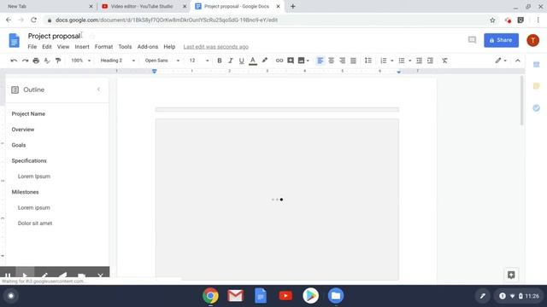547x307 pixels.
Task: Open the highlight color picker
Action: (265, 61)
